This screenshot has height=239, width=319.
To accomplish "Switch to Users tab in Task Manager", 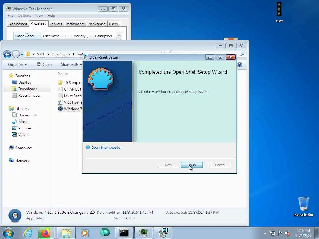I will [113, 24].
